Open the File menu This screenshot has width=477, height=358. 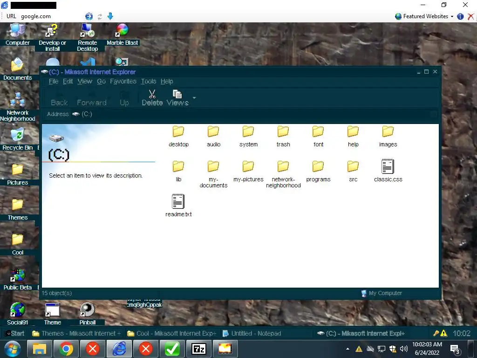coord(54,81)
